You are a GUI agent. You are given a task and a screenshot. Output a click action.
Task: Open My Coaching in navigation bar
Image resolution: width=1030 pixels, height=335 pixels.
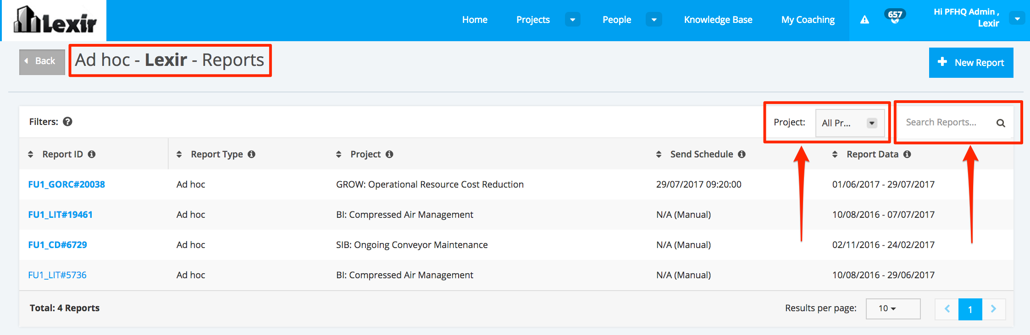click(x=808, y=20)
